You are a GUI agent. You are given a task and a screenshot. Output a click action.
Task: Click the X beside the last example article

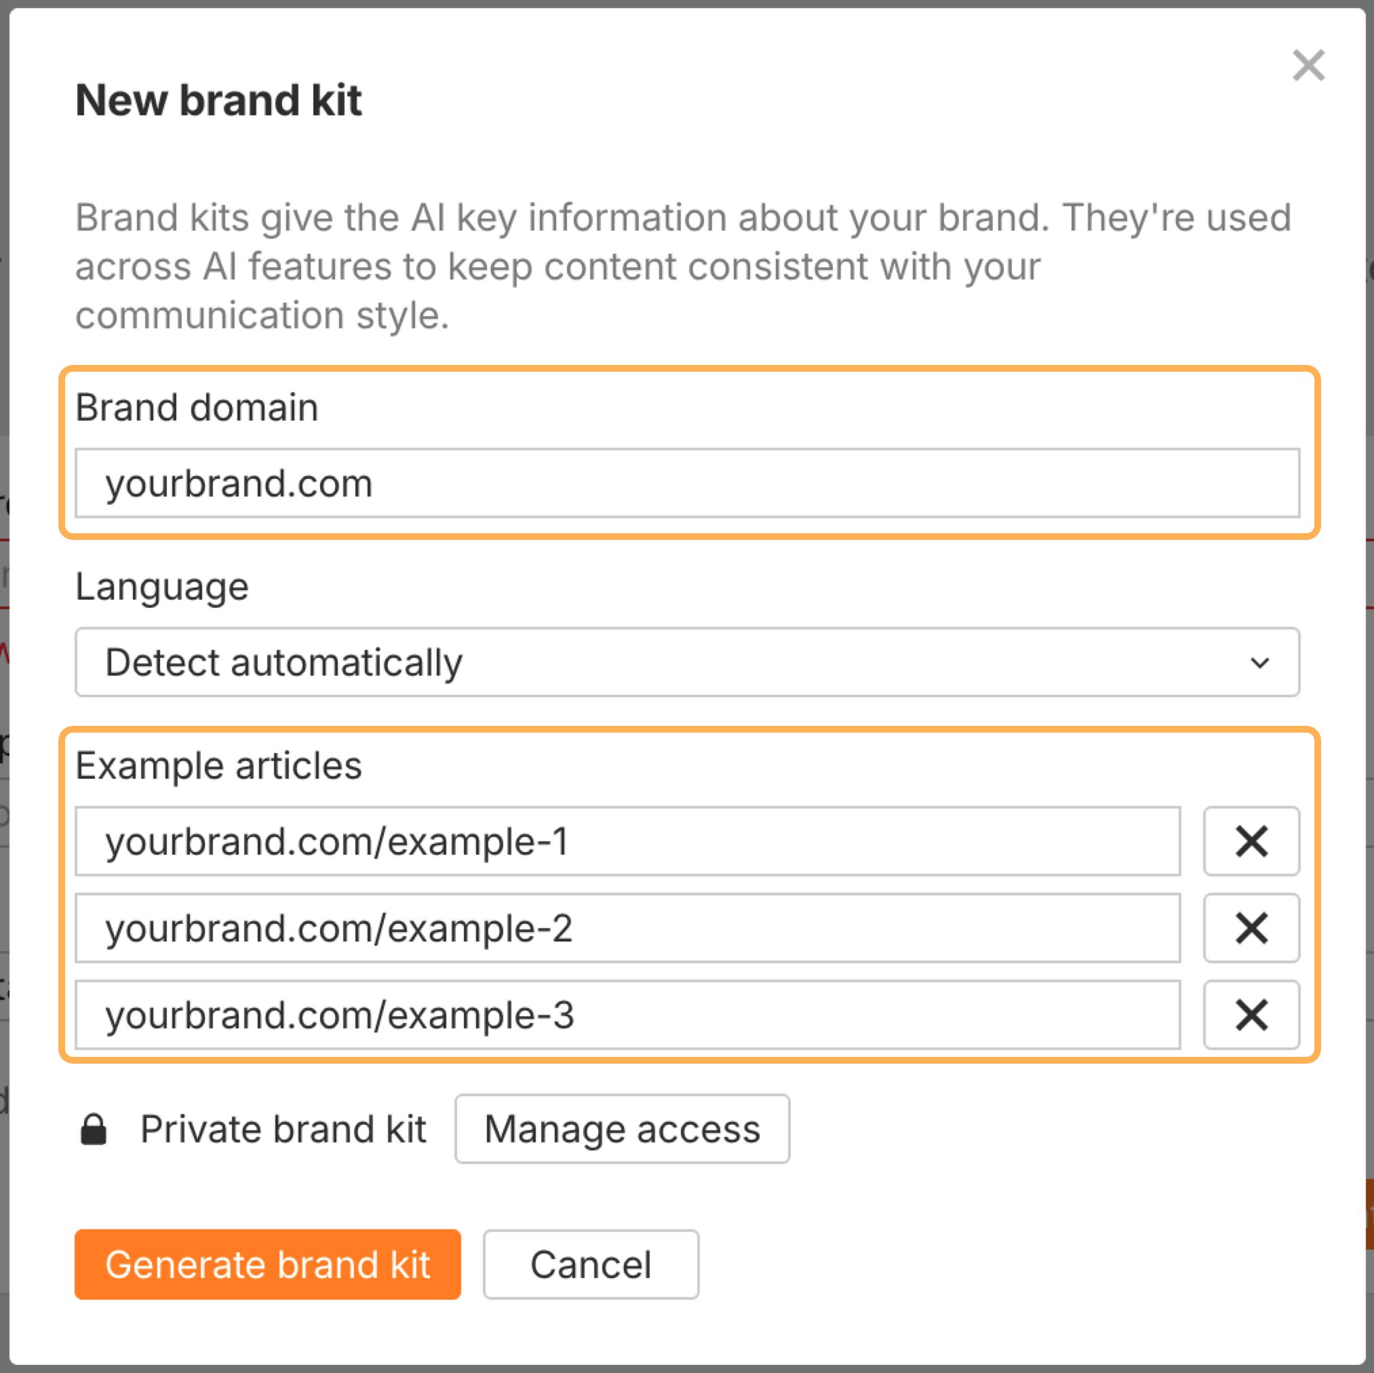click(x=1251, y=1016)
